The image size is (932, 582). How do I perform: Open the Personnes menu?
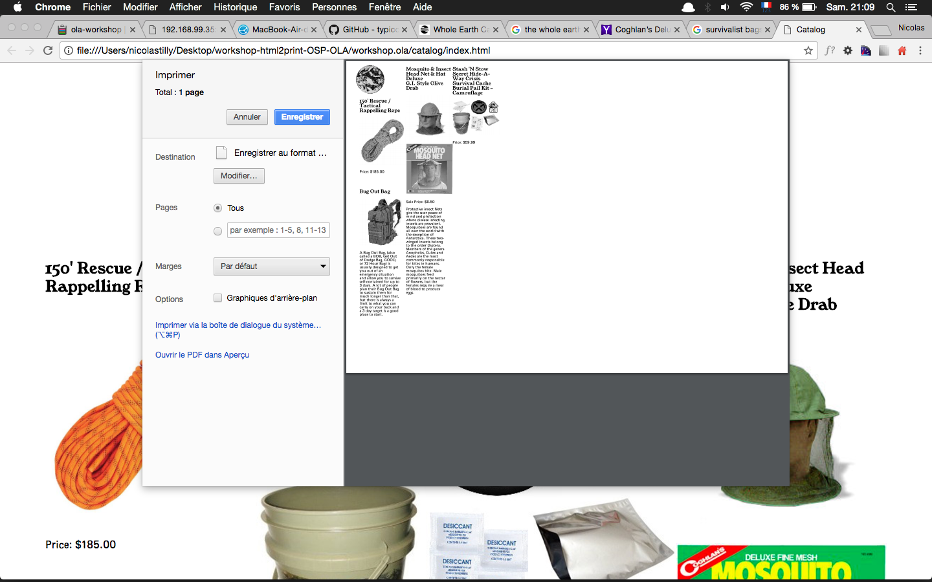(x=334, y=7)
